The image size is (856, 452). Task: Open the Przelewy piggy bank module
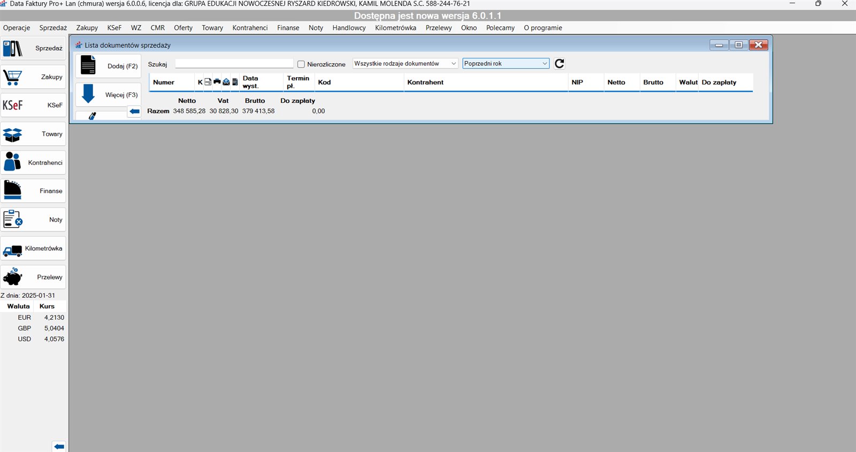[x=33, y=277]
